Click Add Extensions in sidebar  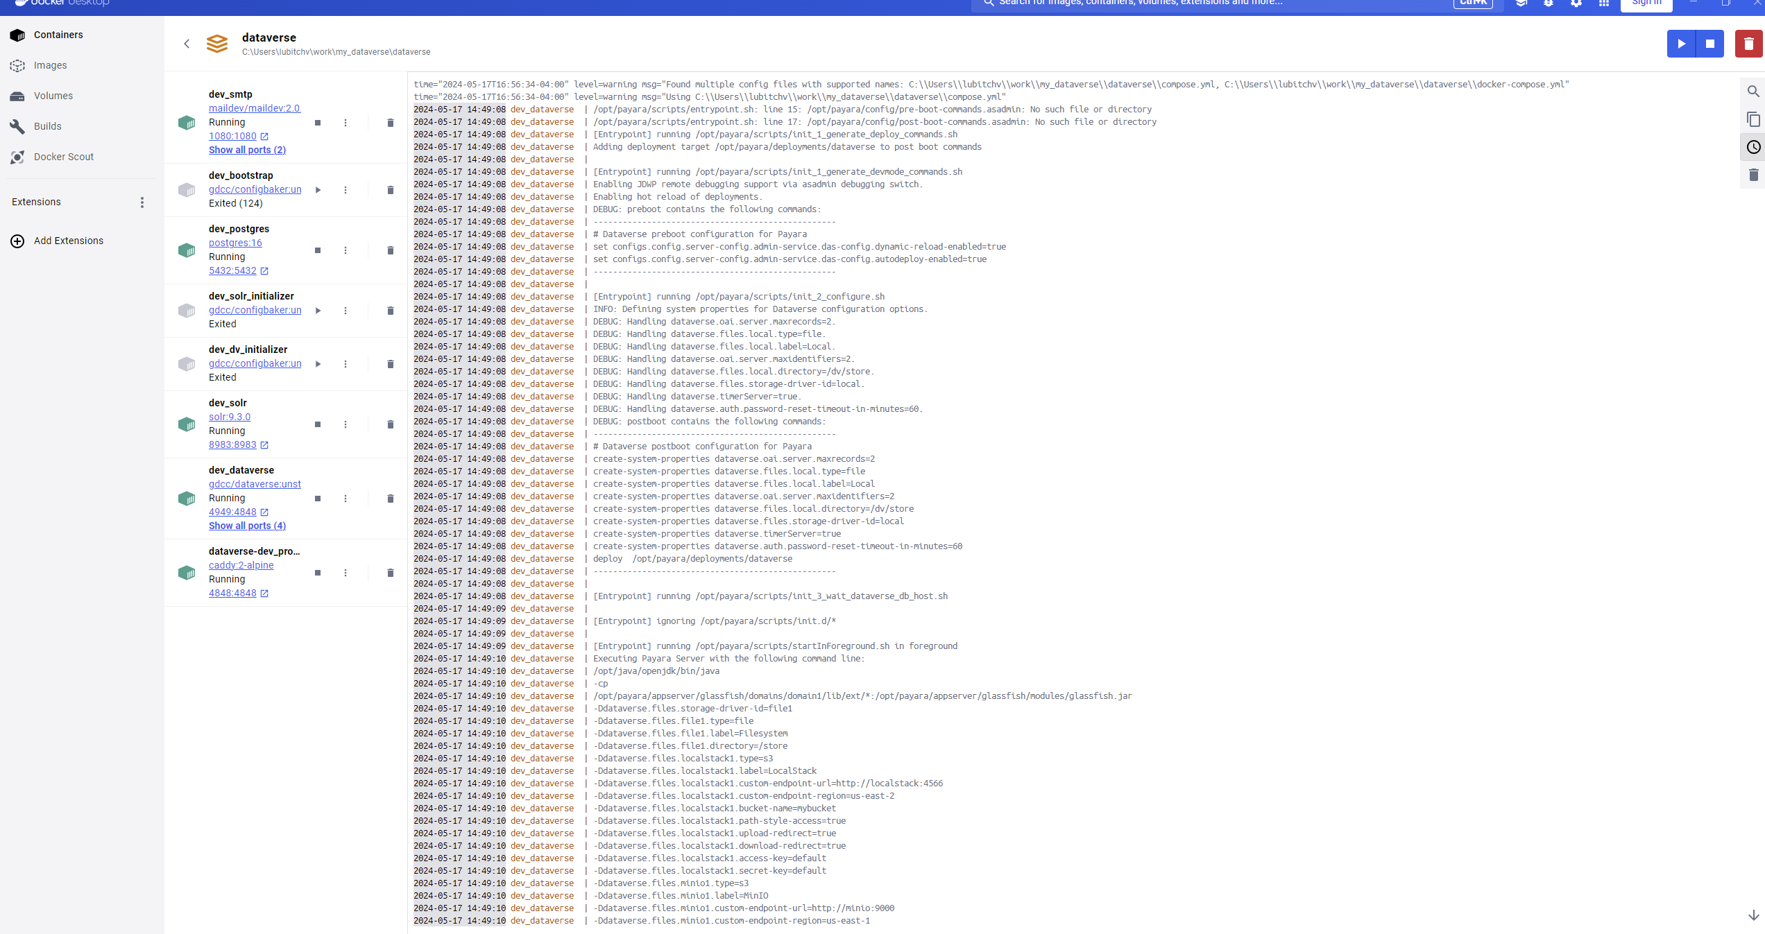click(68, 241)
